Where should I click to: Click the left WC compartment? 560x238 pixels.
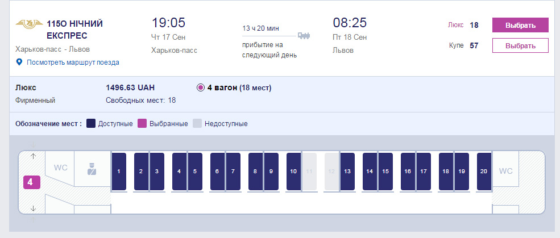tap(60, 168)
